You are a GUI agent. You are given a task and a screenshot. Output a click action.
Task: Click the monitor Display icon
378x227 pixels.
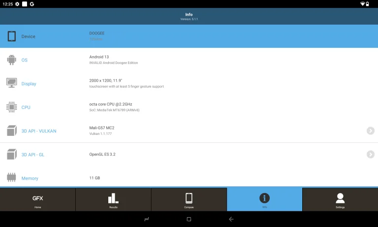click(x=12, y=83)
